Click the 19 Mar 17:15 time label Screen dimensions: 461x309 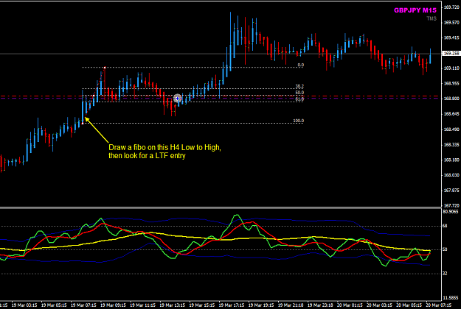tap(232, 305)
